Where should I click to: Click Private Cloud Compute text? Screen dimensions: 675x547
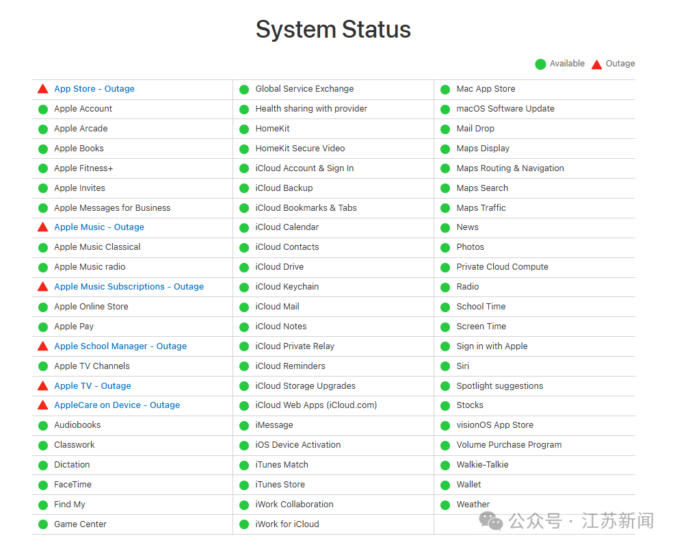[503, 267]
